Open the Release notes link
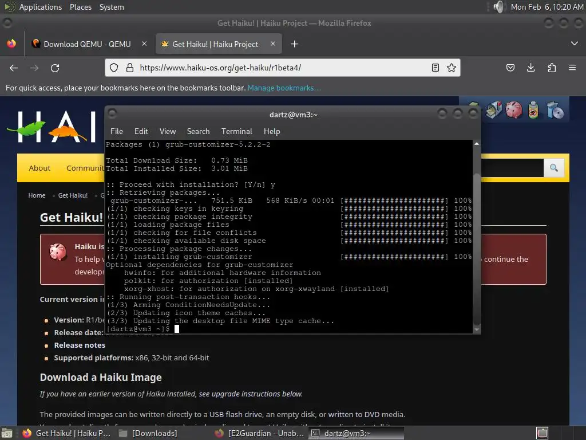586x440 pixels. [80, 345]
